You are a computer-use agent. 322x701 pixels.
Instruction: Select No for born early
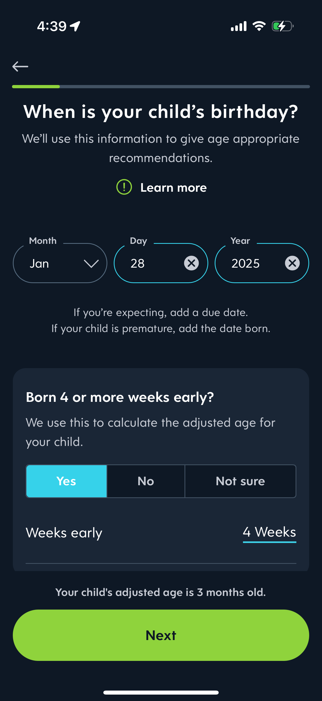146,481
